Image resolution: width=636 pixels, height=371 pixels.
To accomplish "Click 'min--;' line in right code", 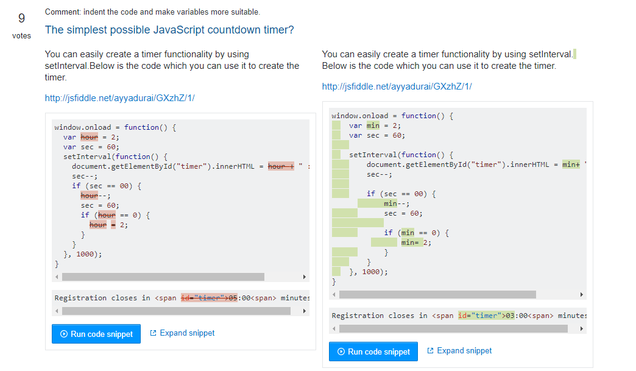I will click(x=397, y=203).
